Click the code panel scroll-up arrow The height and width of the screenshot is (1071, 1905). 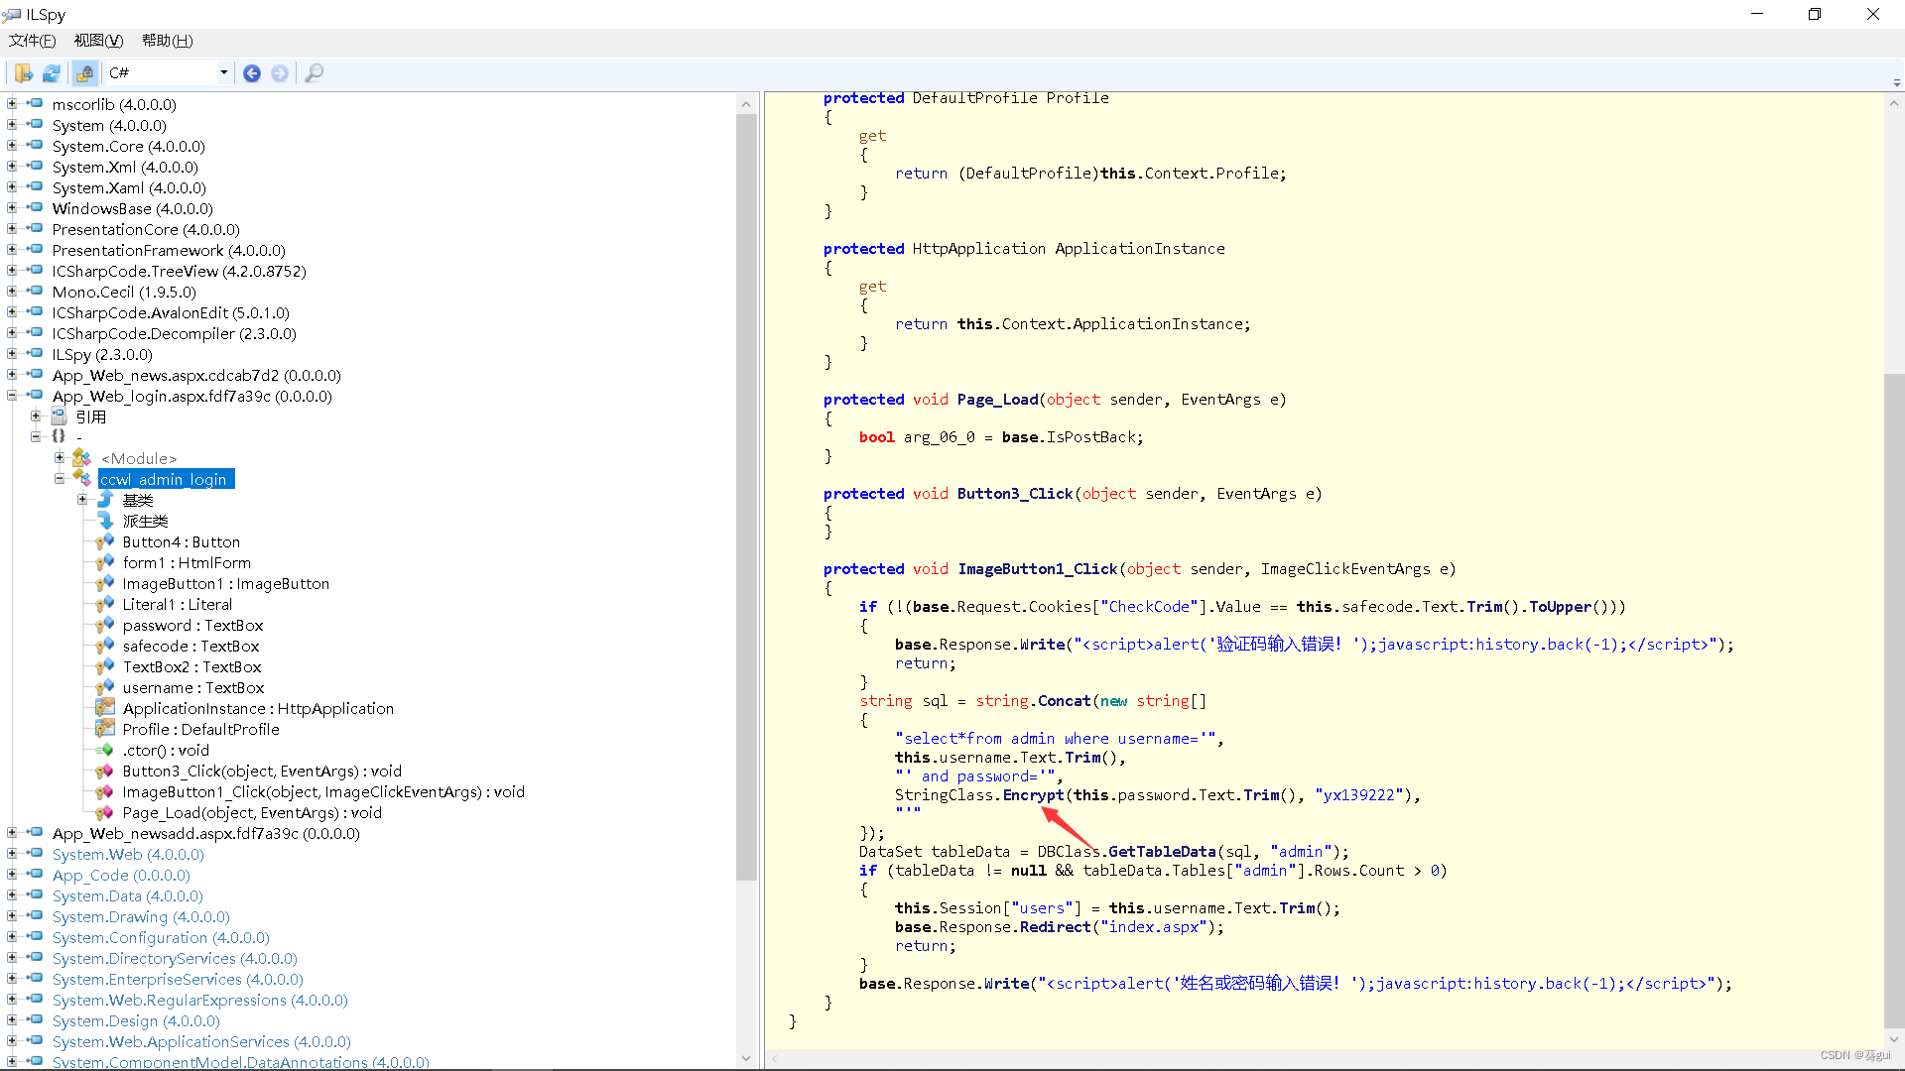pos(1894,102)
